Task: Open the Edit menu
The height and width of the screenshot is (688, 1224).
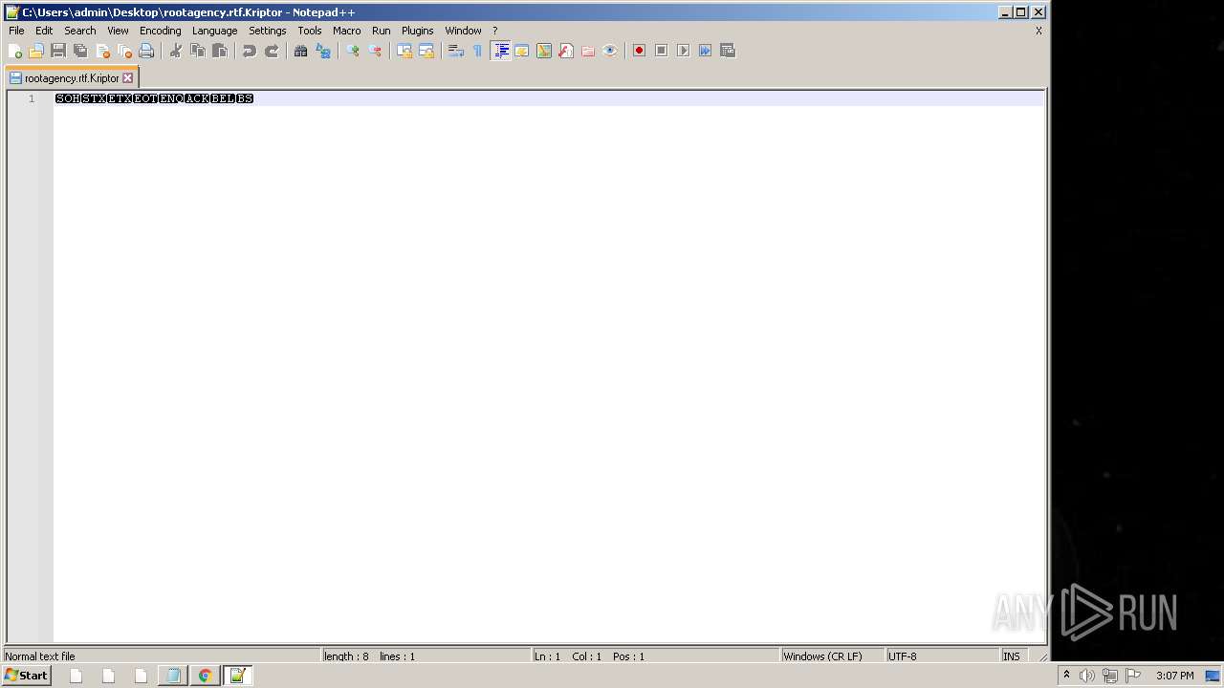Action: click(44, 31)
